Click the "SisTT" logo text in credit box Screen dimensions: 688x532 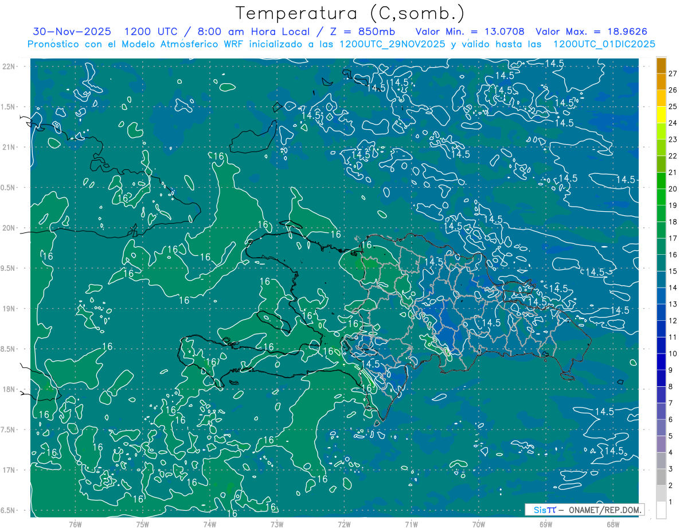(545, 510)
